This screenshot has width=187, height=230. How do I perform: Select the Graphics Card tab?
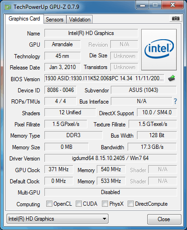pyautogui.click(x=24, y=19)
